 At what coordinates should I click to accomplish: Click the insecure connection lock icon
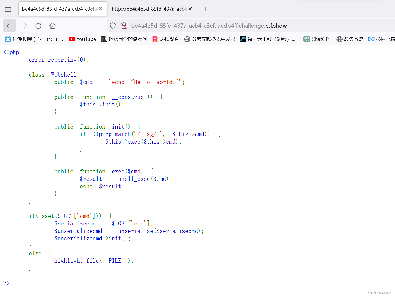point(124,26)
